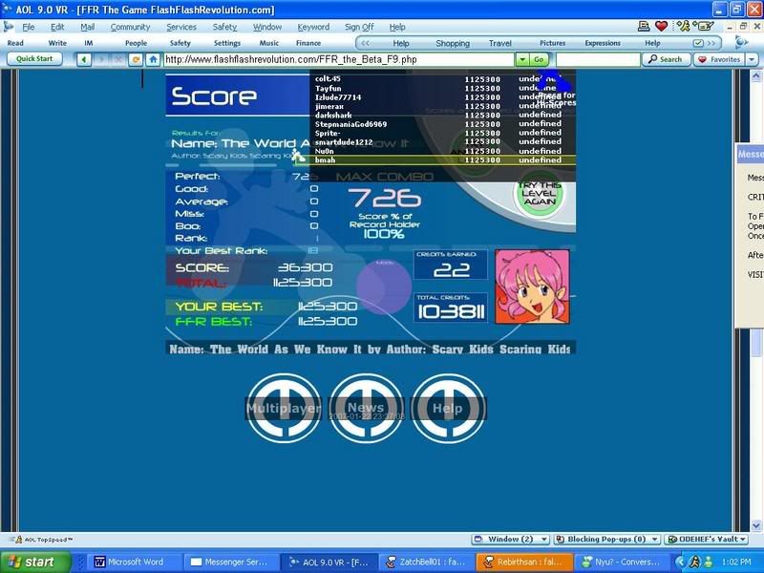Open the Safety menu in menu bar
Screen dimensions: 764x573
224,27
